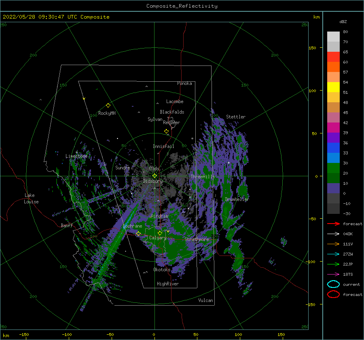
Task: Click the red forecast oval icon
Action: point(333,294)
